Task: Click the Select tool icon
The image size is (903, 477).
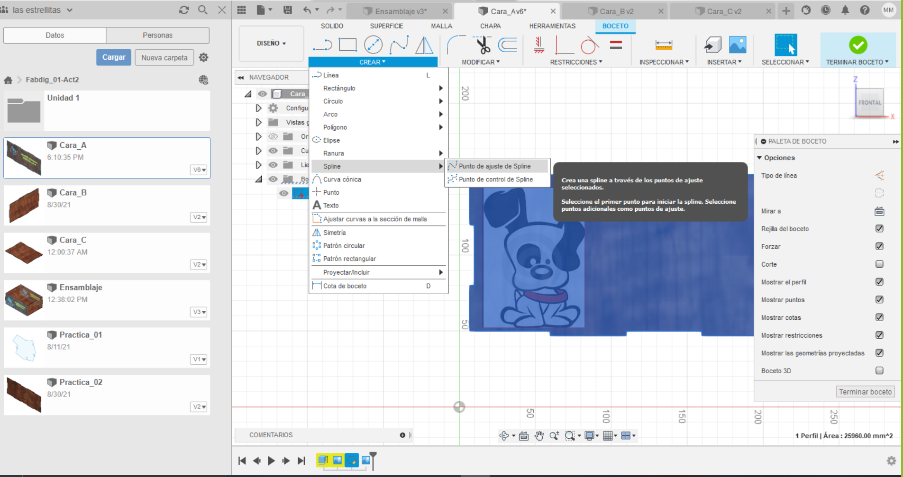Action: click(785, 45)
